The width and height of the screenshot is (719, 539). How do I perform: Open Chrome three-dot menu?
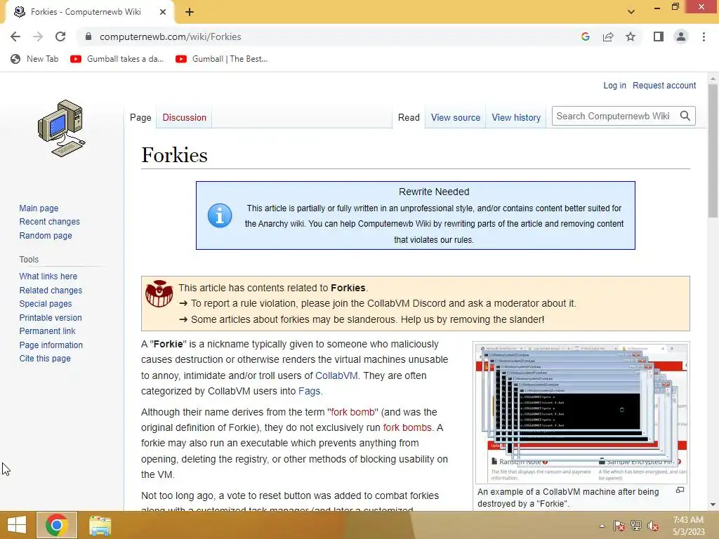pos(704,36)
